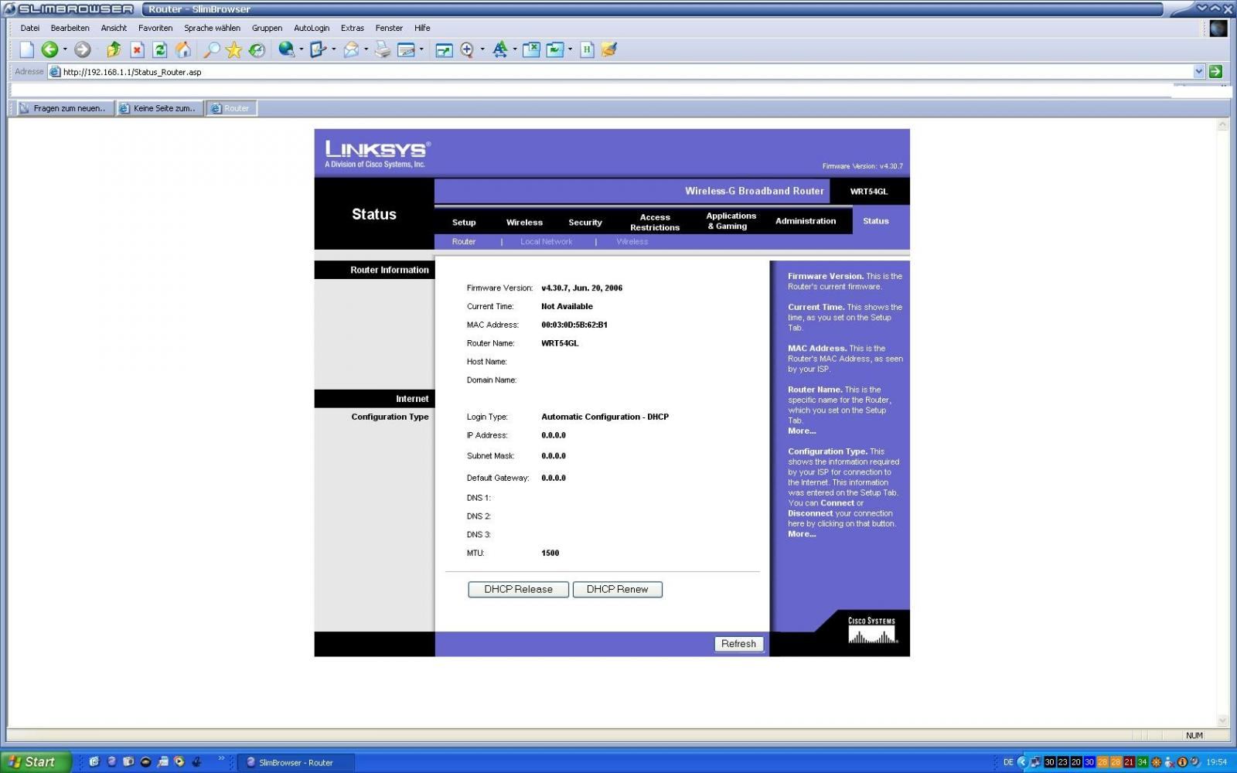1237x773 pixels.
Task: Click the globe icon at menu bar end
Action: [1218, 29]
